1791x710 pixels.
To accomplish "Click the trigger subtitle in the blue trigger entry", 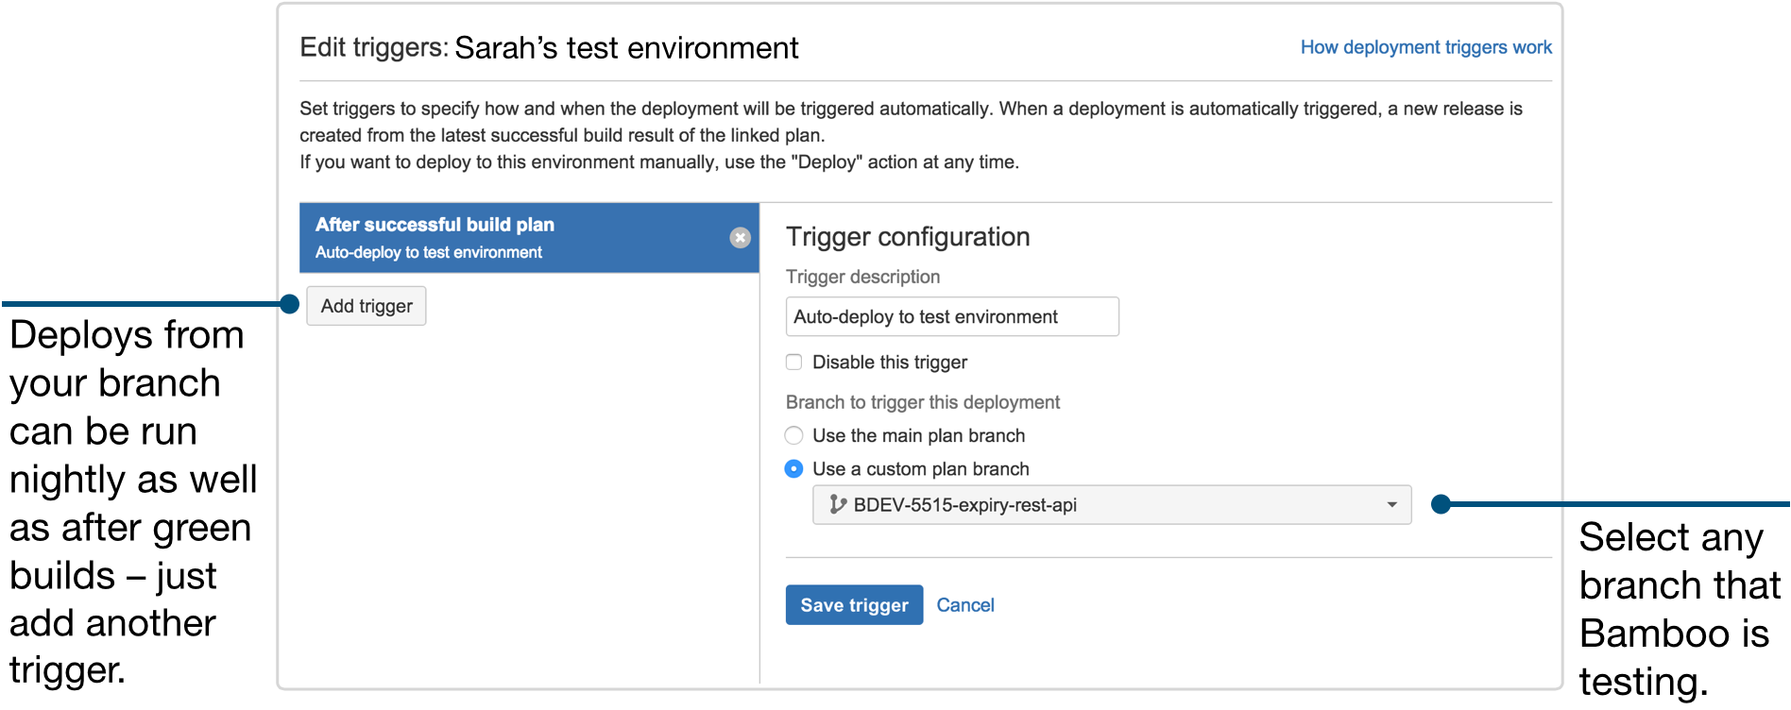I will [429, 253].
